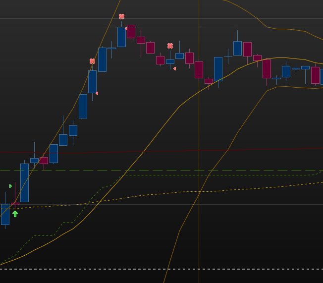
Task: Select the white dashed horizontal line near bottom
Action: tap(161, 269)
